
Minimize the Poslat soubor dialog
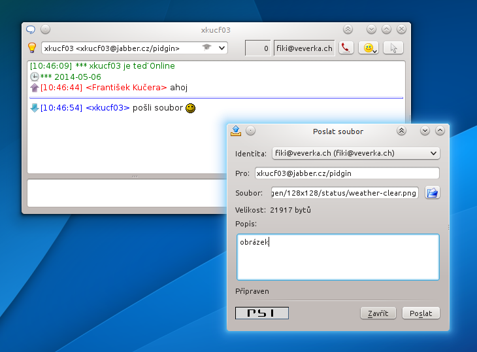point(425,131)
